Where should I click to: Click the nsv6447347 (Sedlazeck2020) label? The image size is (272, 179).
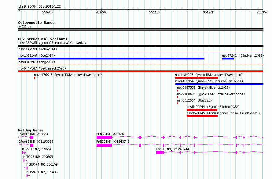pyautogui.click(x=42, y=68)
